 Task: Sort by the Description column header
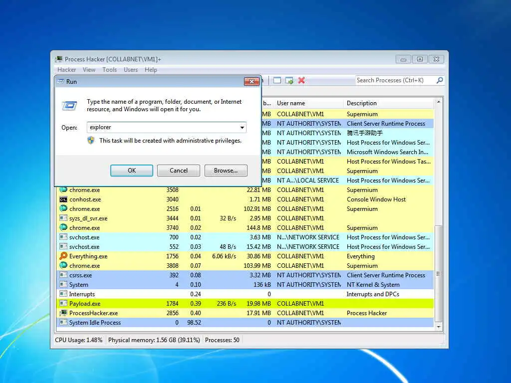[388, 103]
